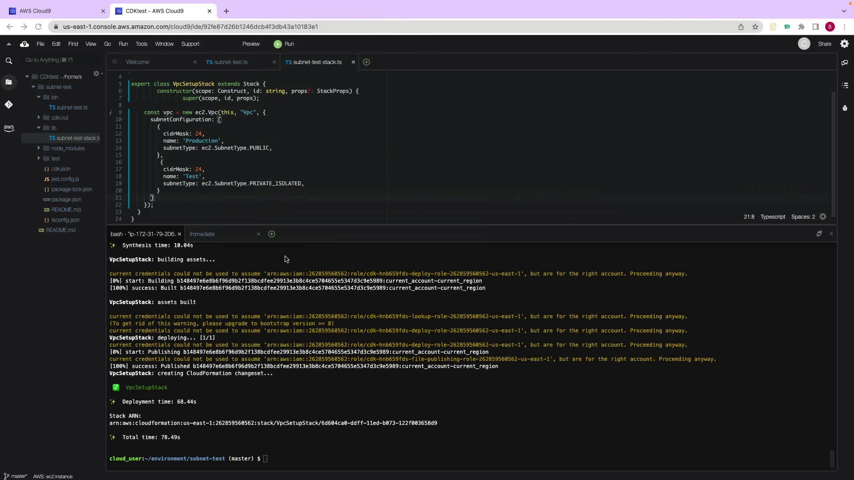Open the Source Control git panel icon
The image size is (854, 480).
coord(8,104)
